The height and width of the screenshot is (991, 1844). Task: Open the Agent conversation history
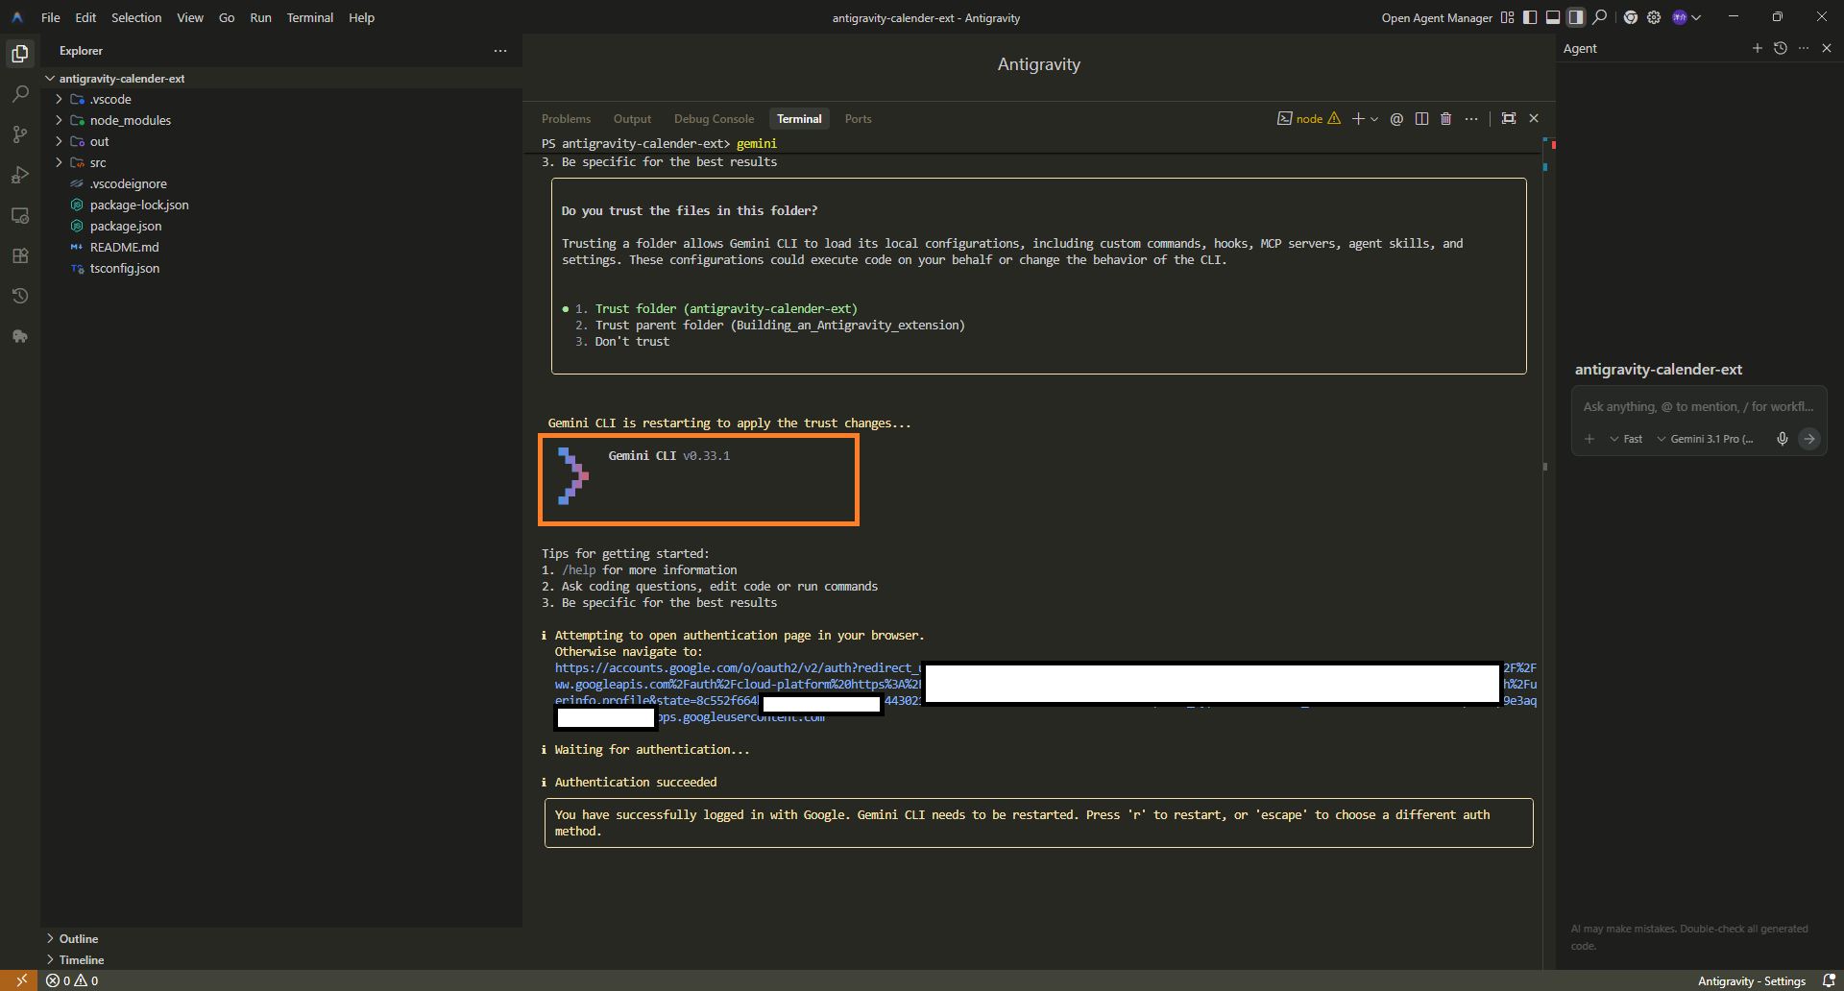1780,48
